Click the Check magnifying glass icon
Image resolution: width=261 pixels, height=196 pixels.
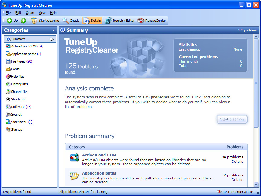tap(66, 21)
